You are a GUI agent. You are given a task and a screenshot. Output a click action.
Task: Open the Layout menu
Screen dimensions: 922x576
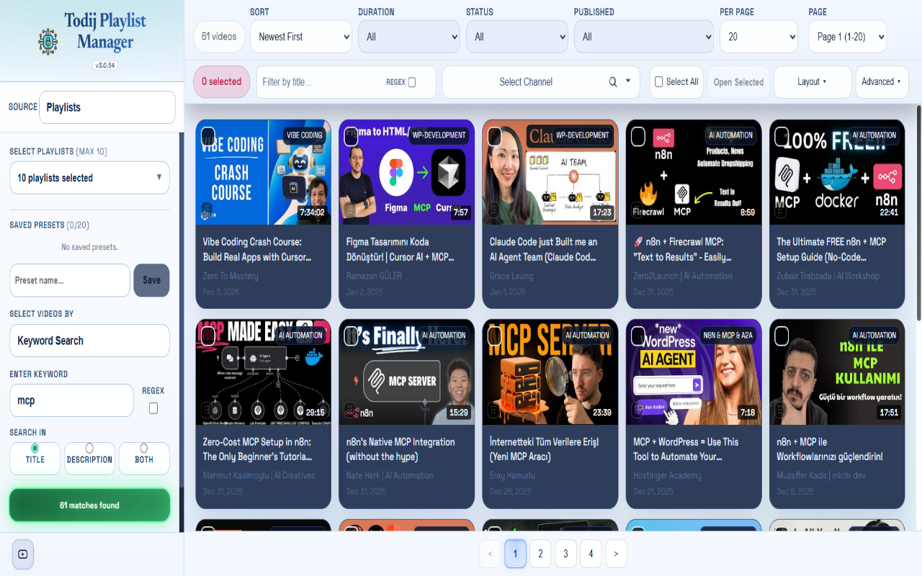coord(813,82)
